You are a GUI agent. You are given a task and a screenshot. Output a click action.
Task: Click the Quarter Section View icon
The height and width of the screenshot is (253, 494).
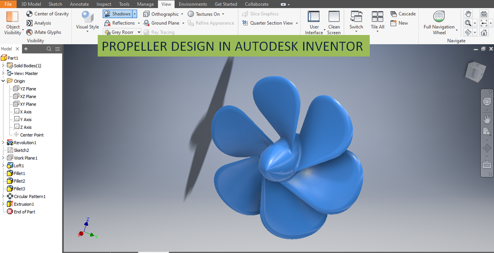(245, 23)
